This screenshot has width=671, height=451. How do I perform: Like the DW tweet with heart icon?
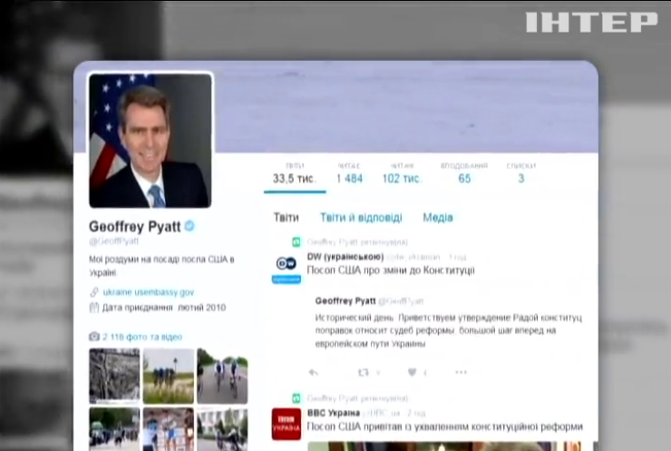click(412, 372)
